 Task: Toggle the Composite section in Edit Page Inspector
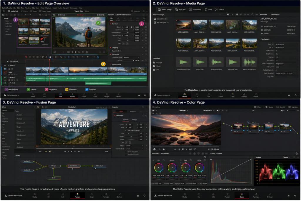coord(111,54)
